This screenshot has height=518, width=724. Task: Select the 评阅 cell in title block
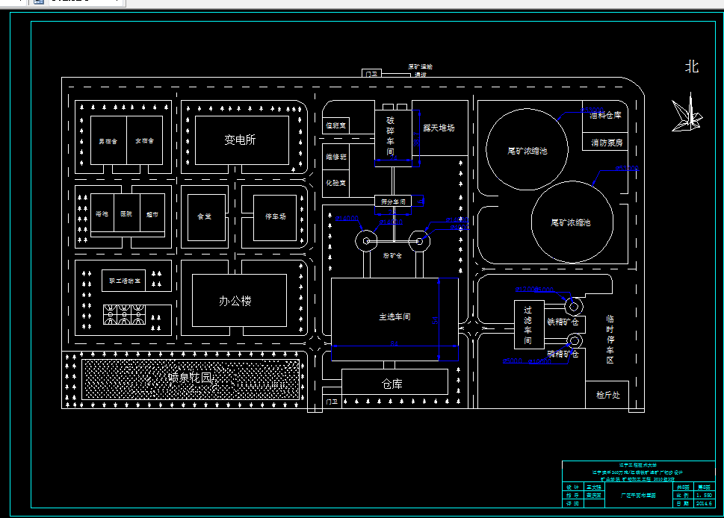point(572,504)
